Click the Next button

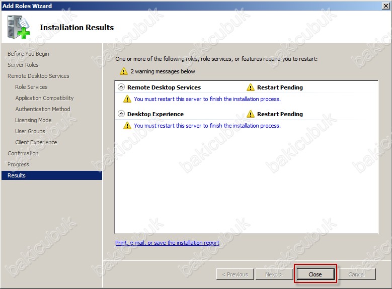click(x=274, y=274)
